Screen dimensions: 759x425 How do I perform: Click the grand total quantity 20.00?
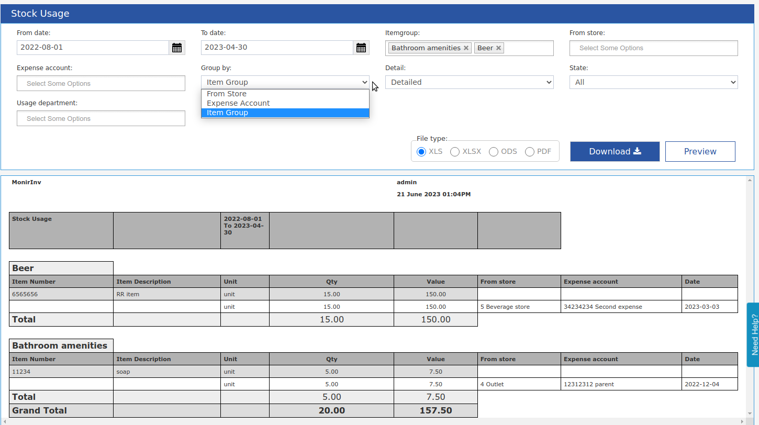332,410
